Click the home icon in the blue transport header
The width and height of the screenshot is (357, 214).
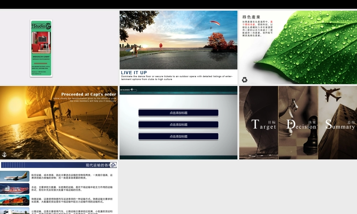click(113, 165)
